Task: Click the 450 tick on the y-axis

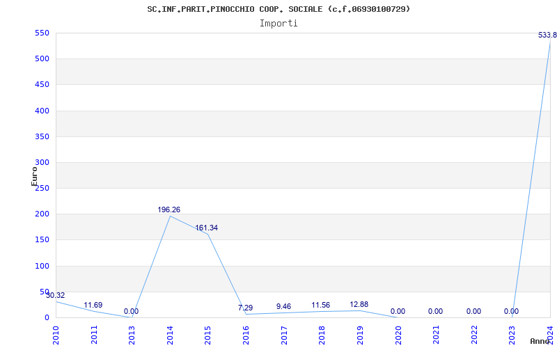Action: [42, 85]
